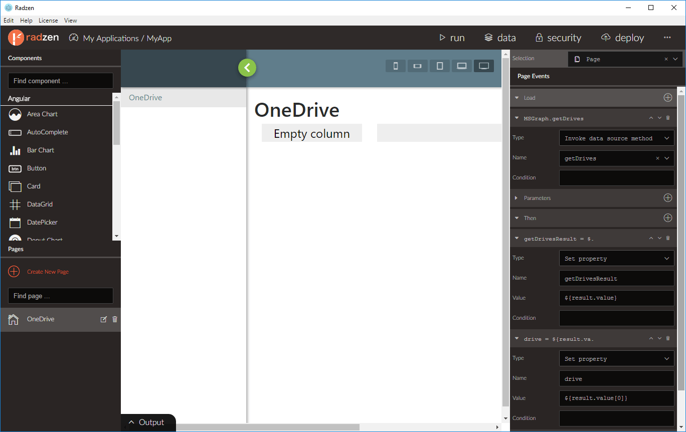Screen dimensions: 686x432
Task: Delete the drive set property action
Action: (x=668, y=338)
